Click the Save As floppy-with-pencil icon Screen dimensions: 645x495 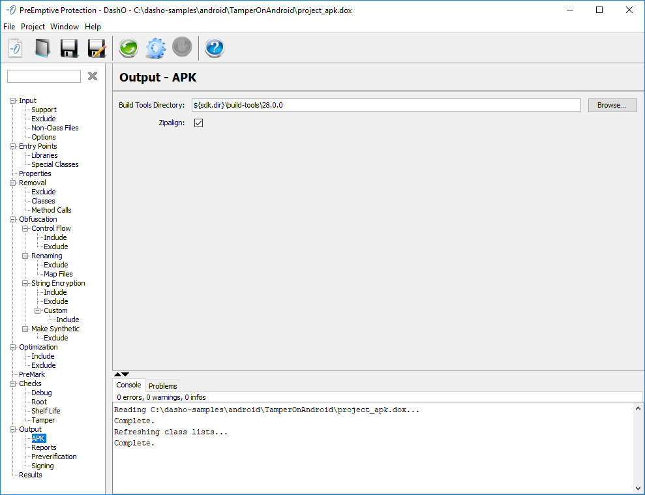97,48
